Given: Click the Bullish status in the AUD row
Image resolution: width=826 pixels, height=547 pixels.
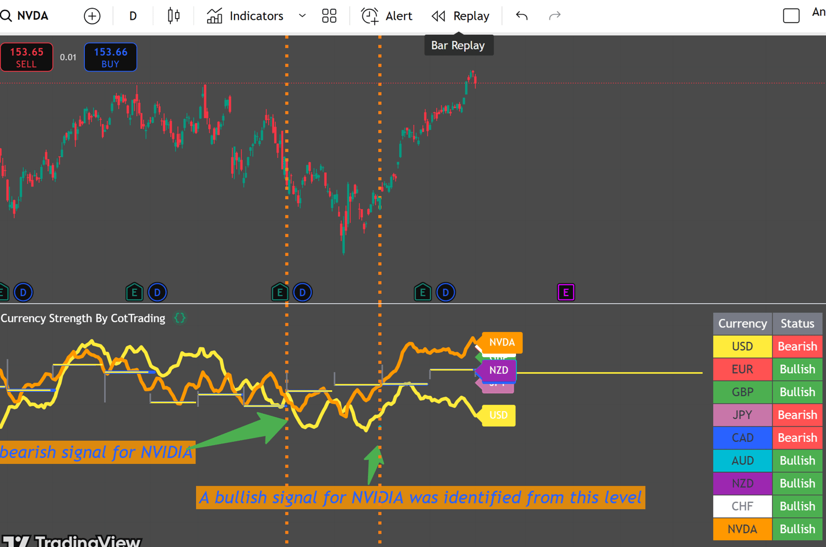Looking at the screenshot, I should (x=797, y=461).
